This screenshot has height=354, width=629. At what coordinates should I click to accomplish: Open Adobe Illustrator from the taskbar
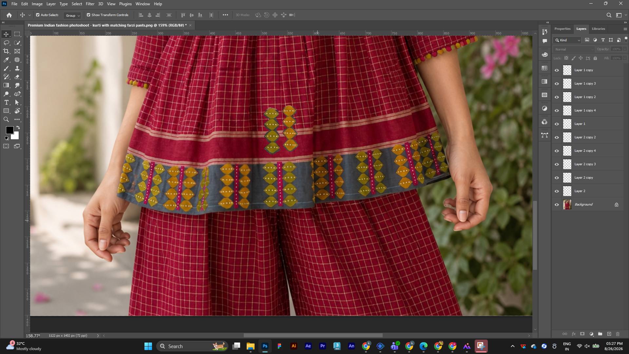tap(294, 346)
